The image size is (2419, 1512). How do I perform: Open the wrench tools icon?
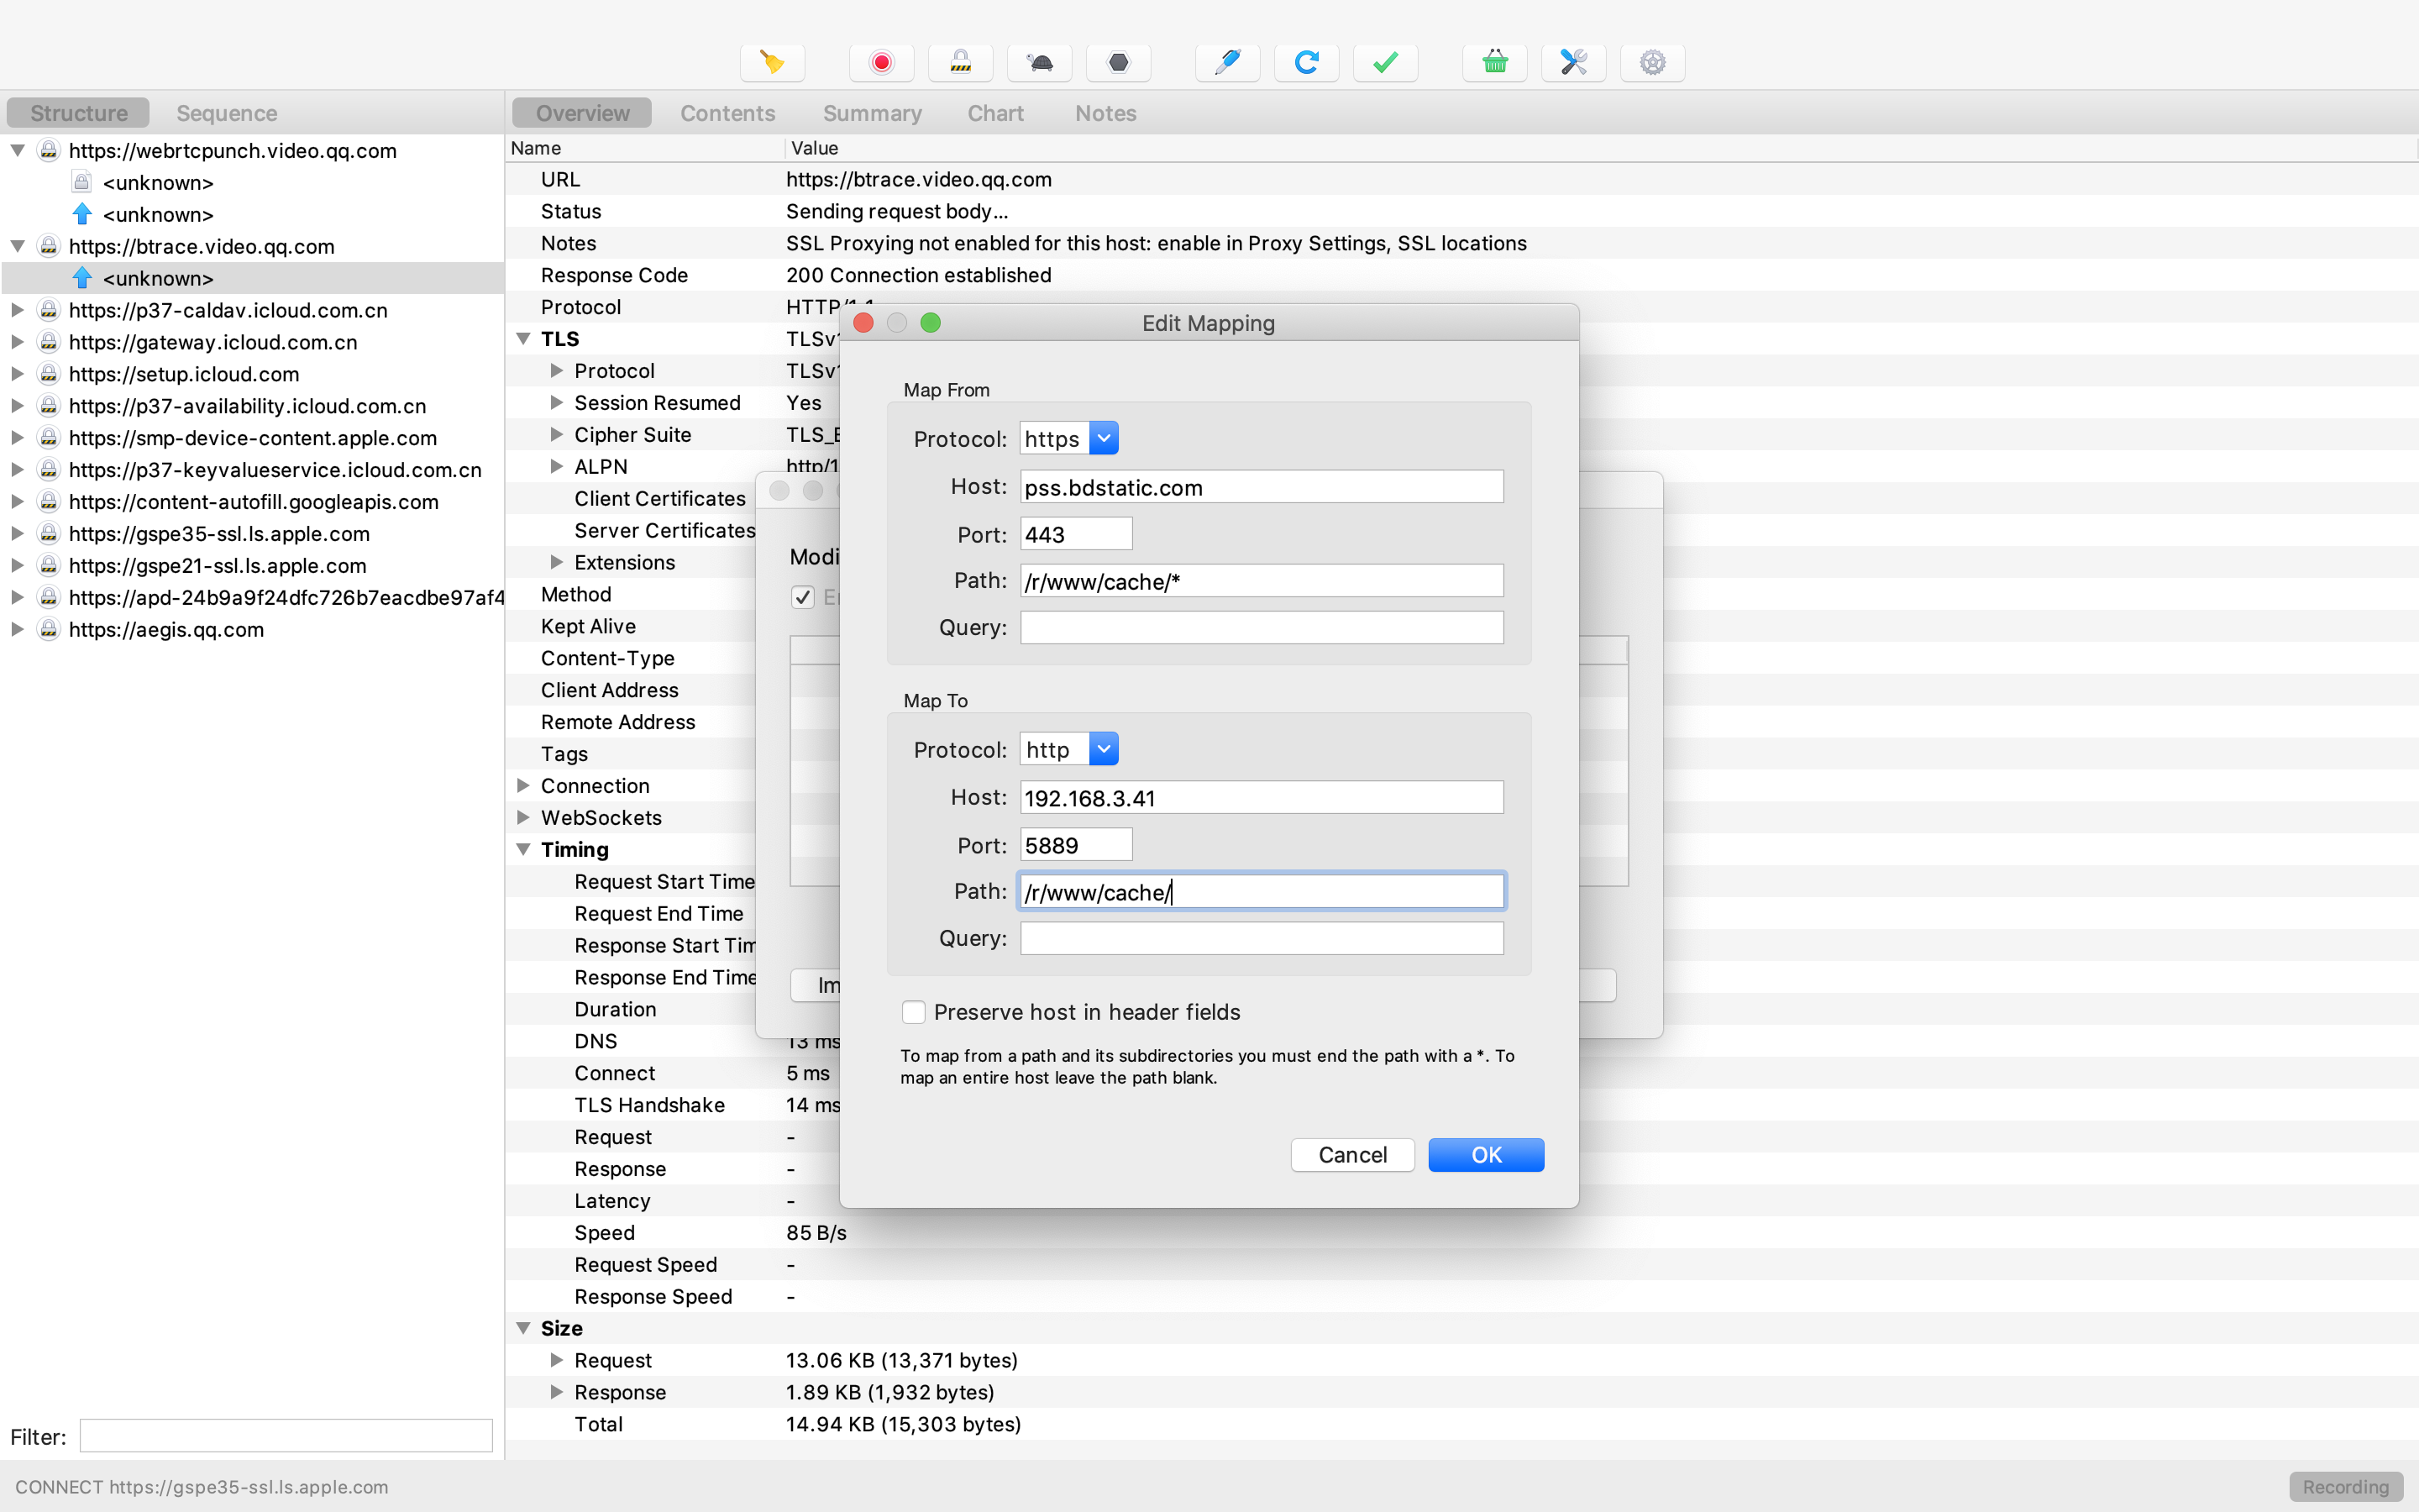(1573, 62)
